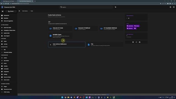Click the Streamer.bot Wiki logo
The image size is (176, 99).
2,7
